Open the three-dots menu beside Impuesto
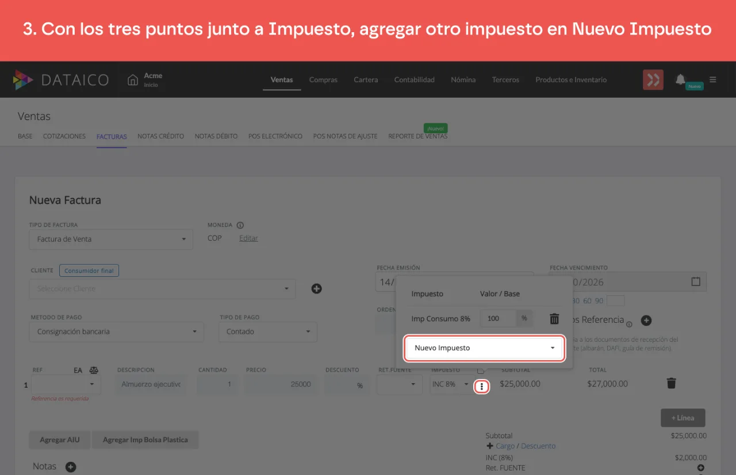736x475 pixels. click(482, 387)
